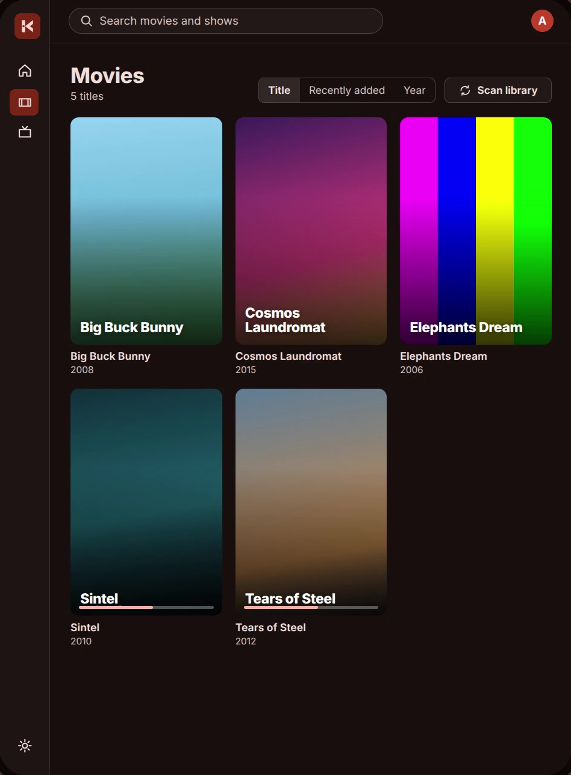This screenshot has width=571, height=775.
Task: Sort movies by Title
Action: tap(279, 90)
